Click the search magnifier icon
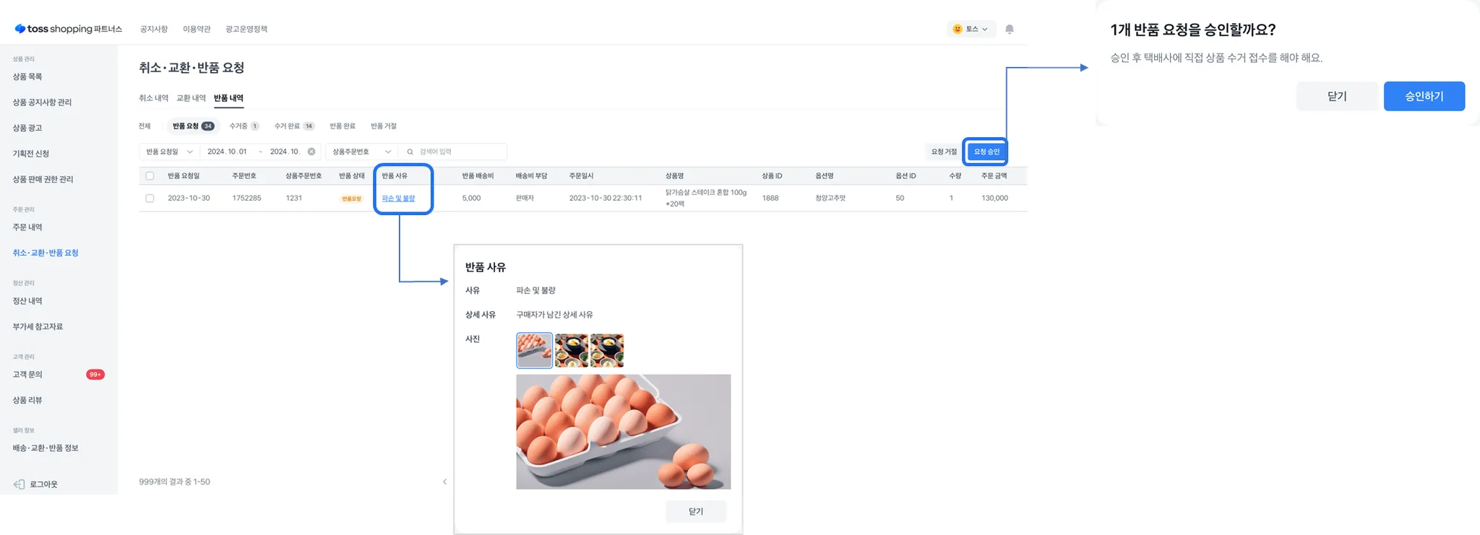1480x535 pixels. click(x=410, y=152)
